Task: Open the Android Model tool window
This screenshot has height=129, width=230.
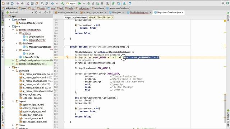Action: (228, 118)
